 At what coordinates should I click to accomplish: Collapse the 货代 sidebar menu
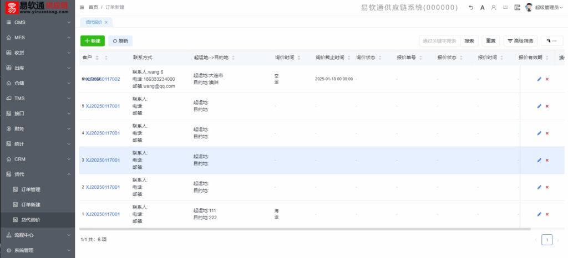pyautogui.click(x=37, y=174)
